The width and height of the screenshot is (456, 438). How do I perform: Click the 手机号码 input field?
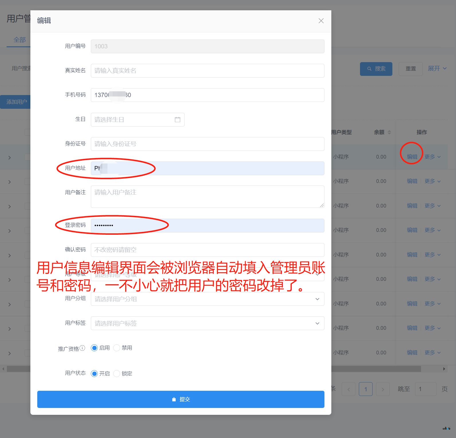point(208,95)
